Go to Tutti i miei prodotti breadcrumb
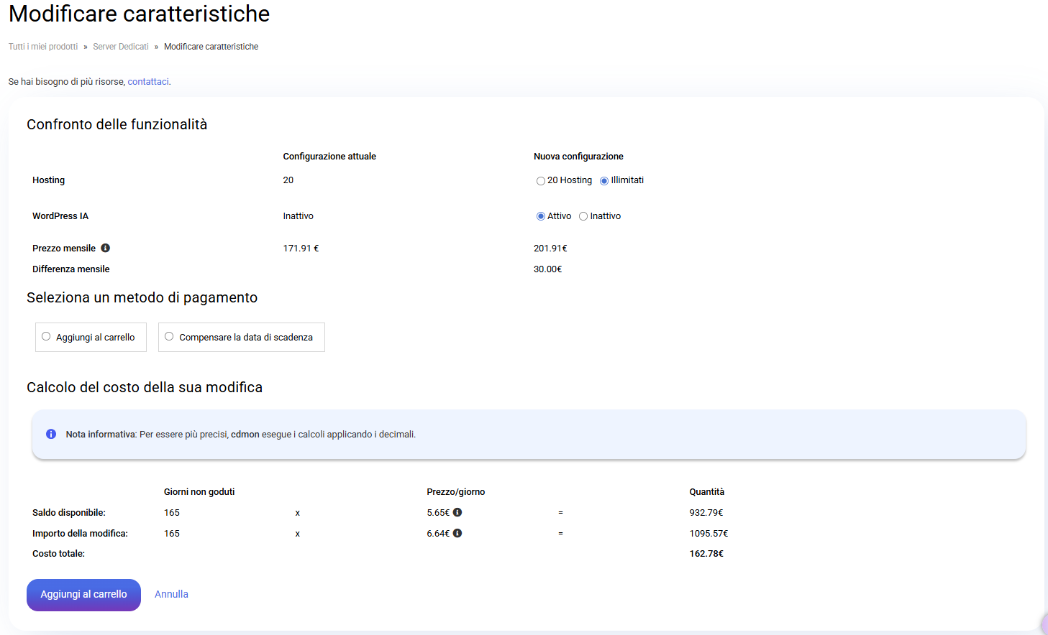1048x635 pixels. point(43,47)
